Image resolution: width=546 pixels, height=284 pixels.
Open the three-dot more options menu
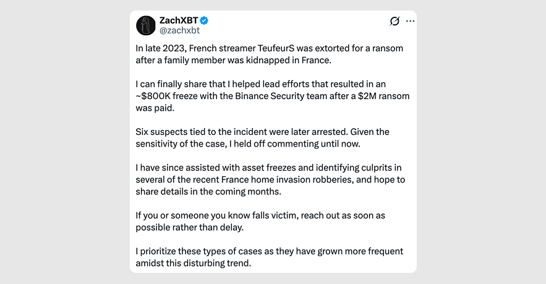(x=410, y=21)
